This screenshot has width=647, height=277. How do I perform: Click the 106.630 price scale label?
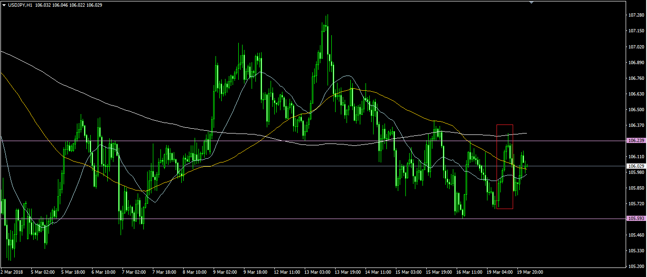(636, 94)
